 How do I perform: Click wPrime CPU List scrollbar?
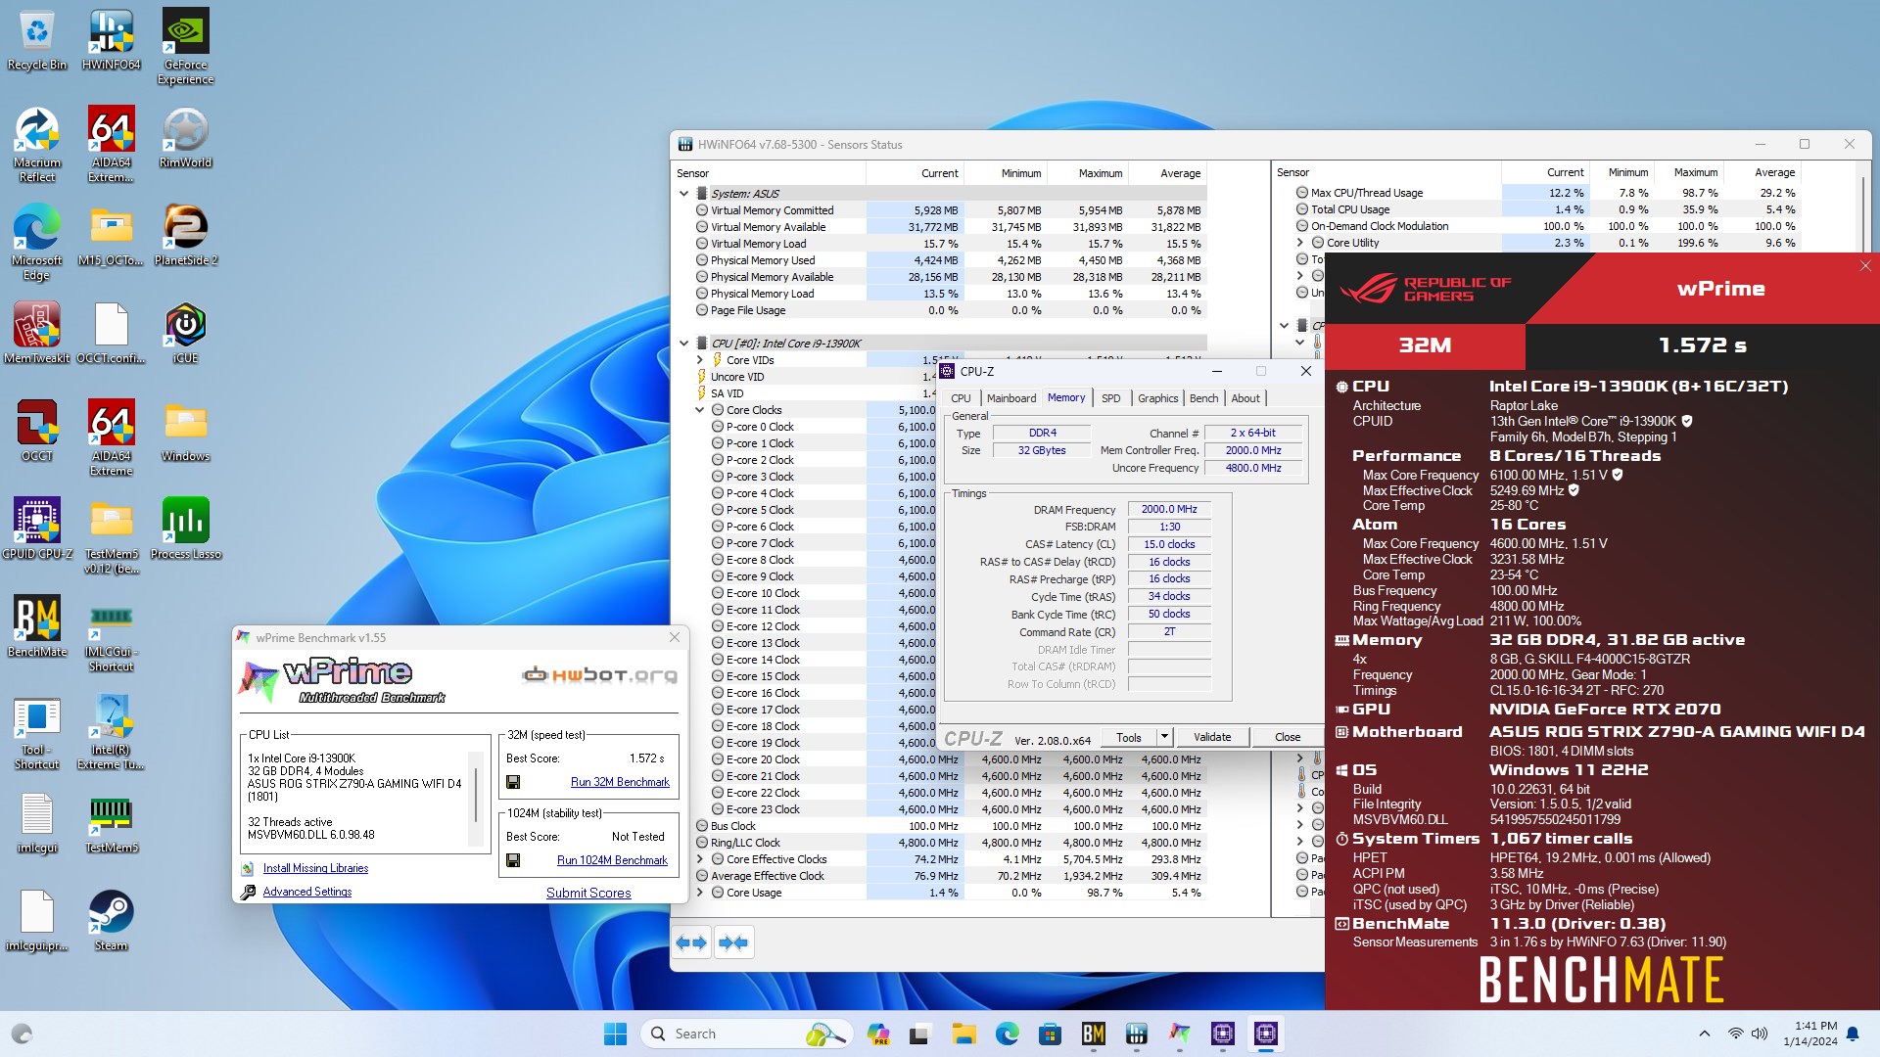coord(477,798)
